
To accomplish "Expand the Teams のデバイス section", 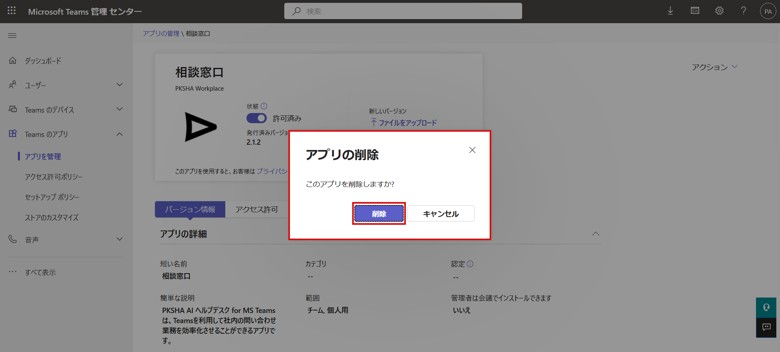I will point(120,109).
